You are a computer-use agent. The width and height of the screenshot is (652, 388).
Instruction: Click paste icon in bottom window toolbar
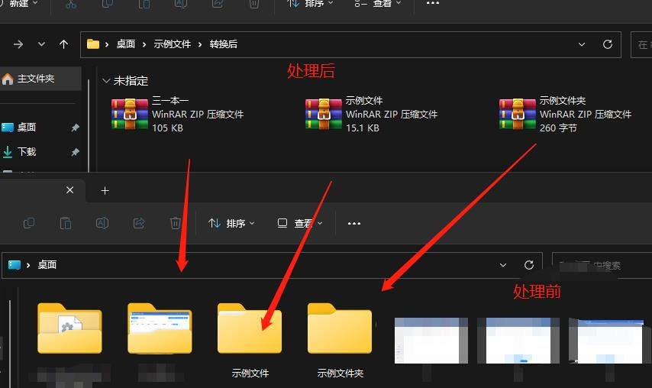coord(66,223)
